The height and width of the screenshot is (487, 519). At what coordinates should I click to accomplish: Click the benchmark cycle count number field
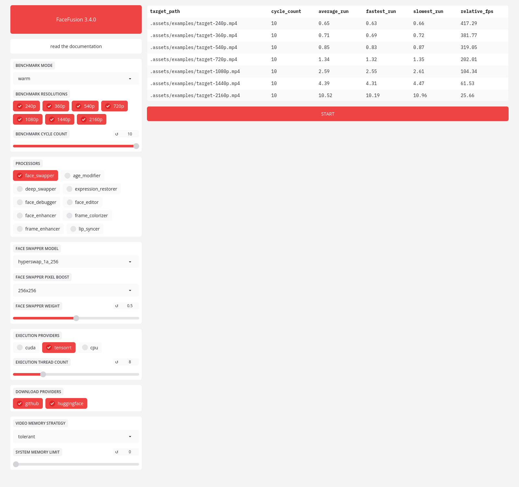coord(130,134)
